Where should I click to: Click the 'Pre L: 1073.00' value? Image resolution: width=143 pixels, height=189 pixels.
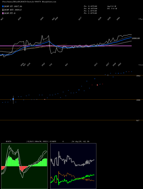click(90, 11)
